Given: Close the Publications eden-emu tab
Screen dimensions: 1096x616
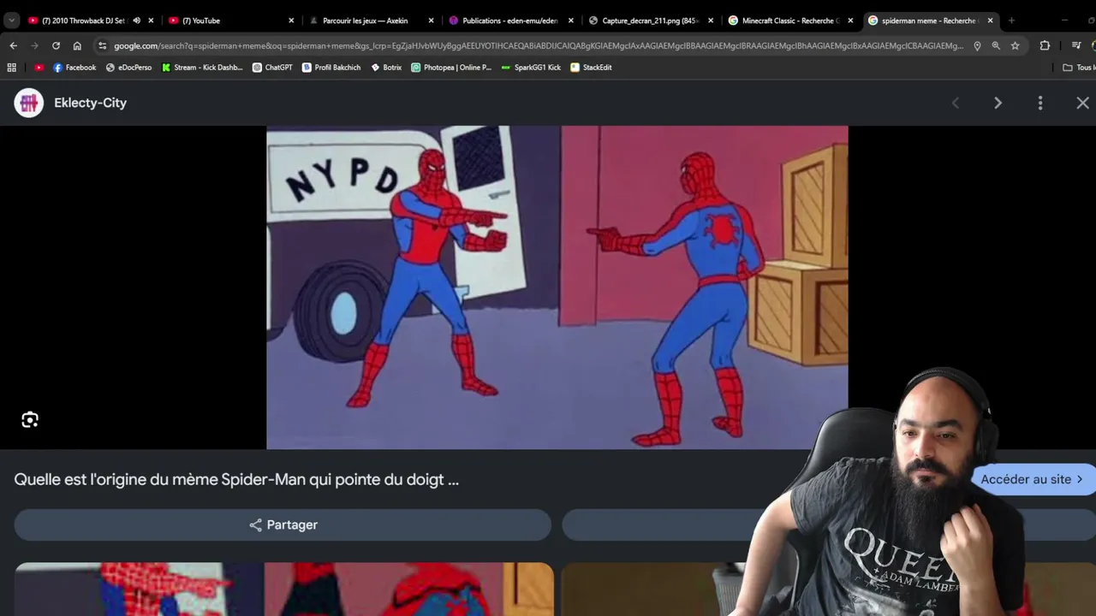Looking at the screenshot, I should pos(570,21).
